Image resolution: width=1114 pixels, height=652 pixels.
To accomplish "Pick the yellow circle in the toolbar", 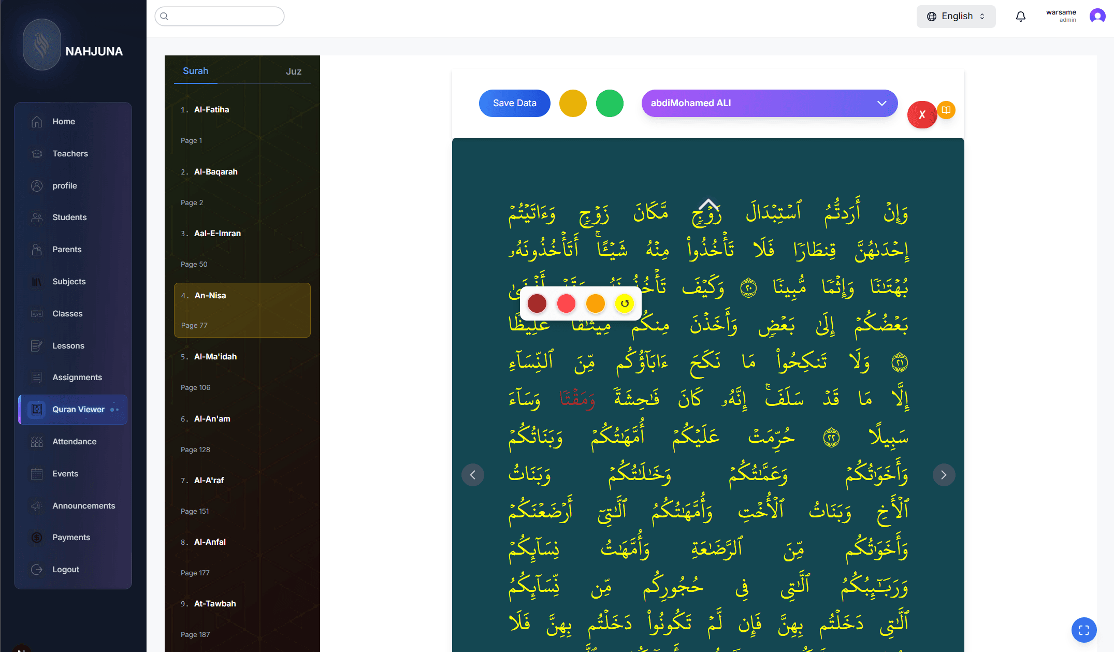I will [573, 103].
